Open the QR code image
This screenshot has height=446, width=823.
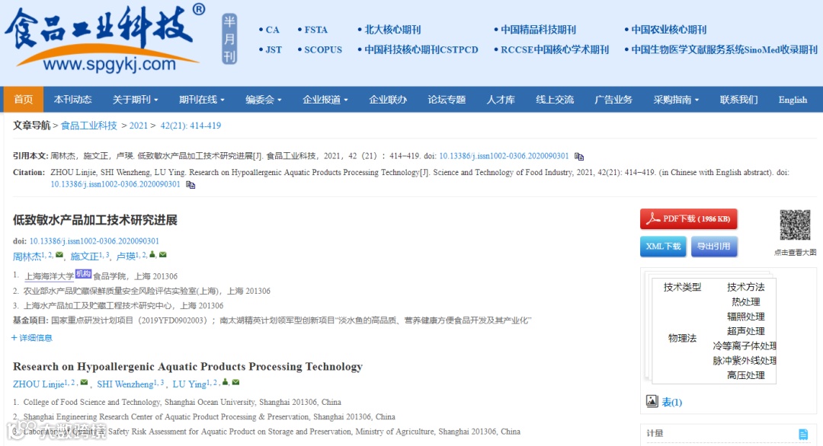[x=795, y=225]
